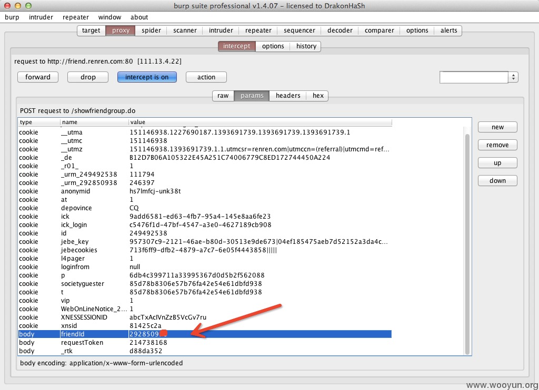The width and height of the screenshot is (539, 390).
Task: Open the proxy options sub-tab
Action: [273, 46]
